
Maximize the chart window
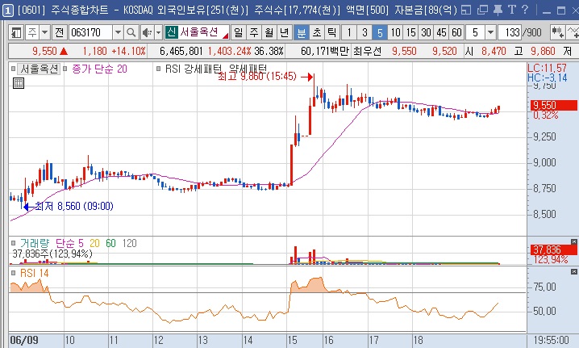[561, 10]
